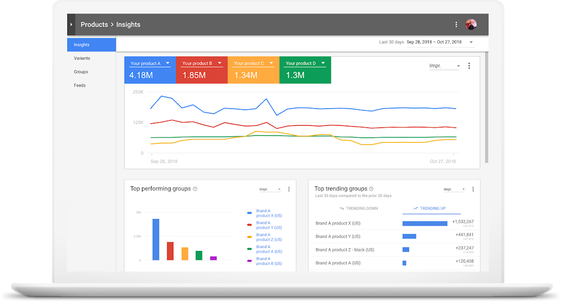Image resolution: width=561 pixels, height=302 pixels.
Task: Open the header three-dot overflow menu
Action: (456, 25)
